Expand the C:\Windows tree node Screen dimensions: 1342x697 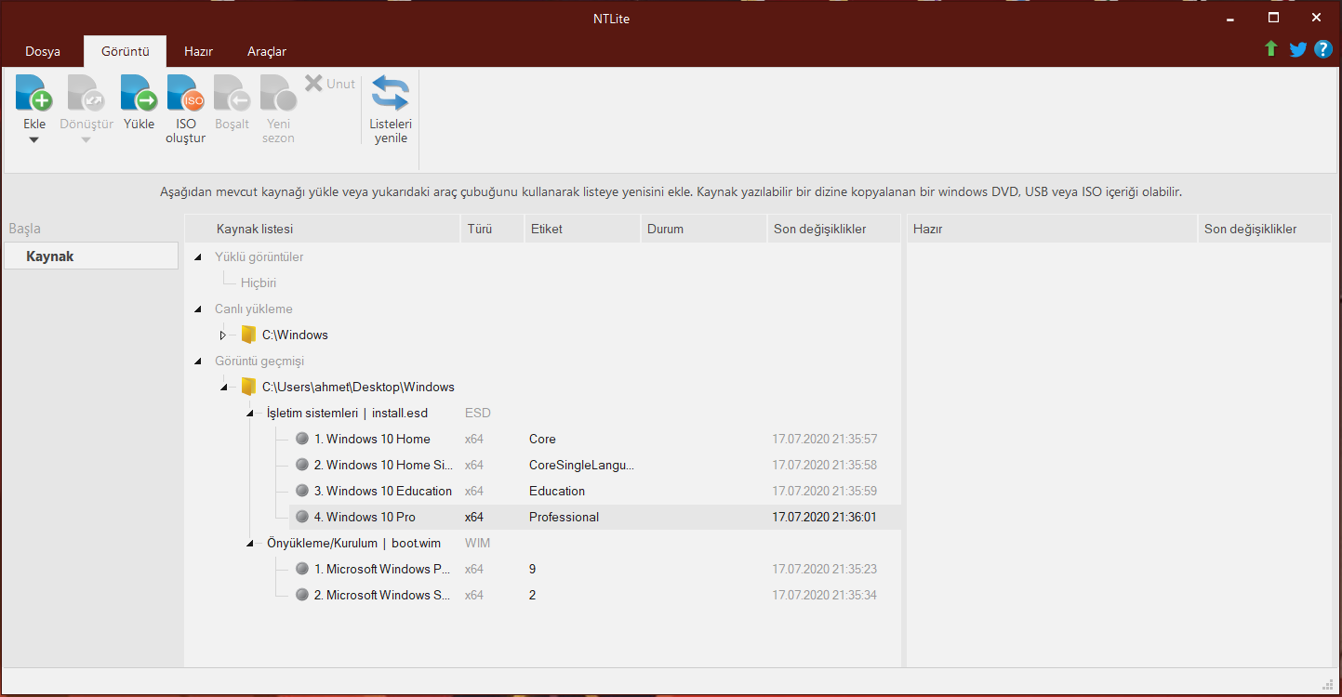(x=222, y=335)
